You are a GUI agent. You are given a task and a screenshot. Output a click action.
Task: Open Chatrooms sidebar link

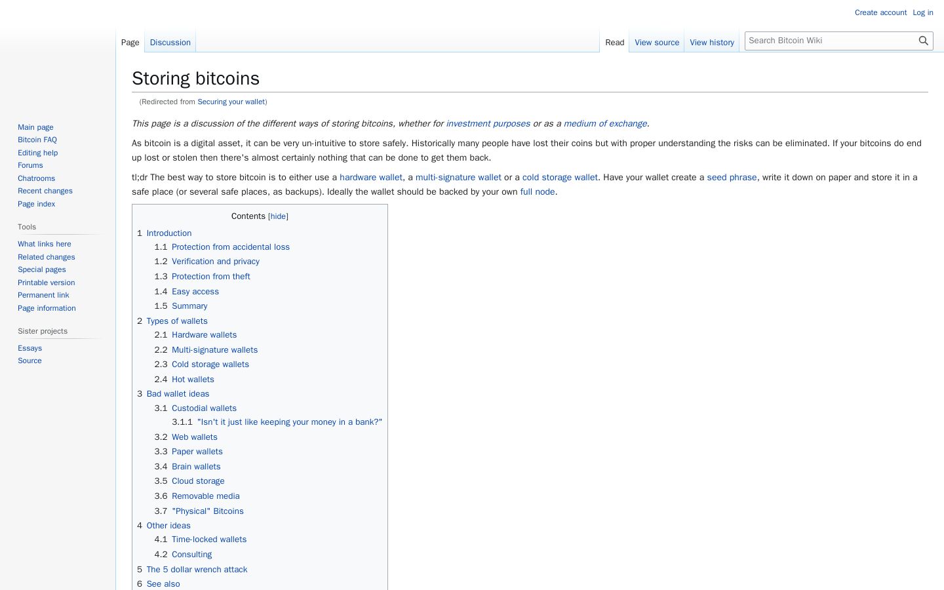36,178
